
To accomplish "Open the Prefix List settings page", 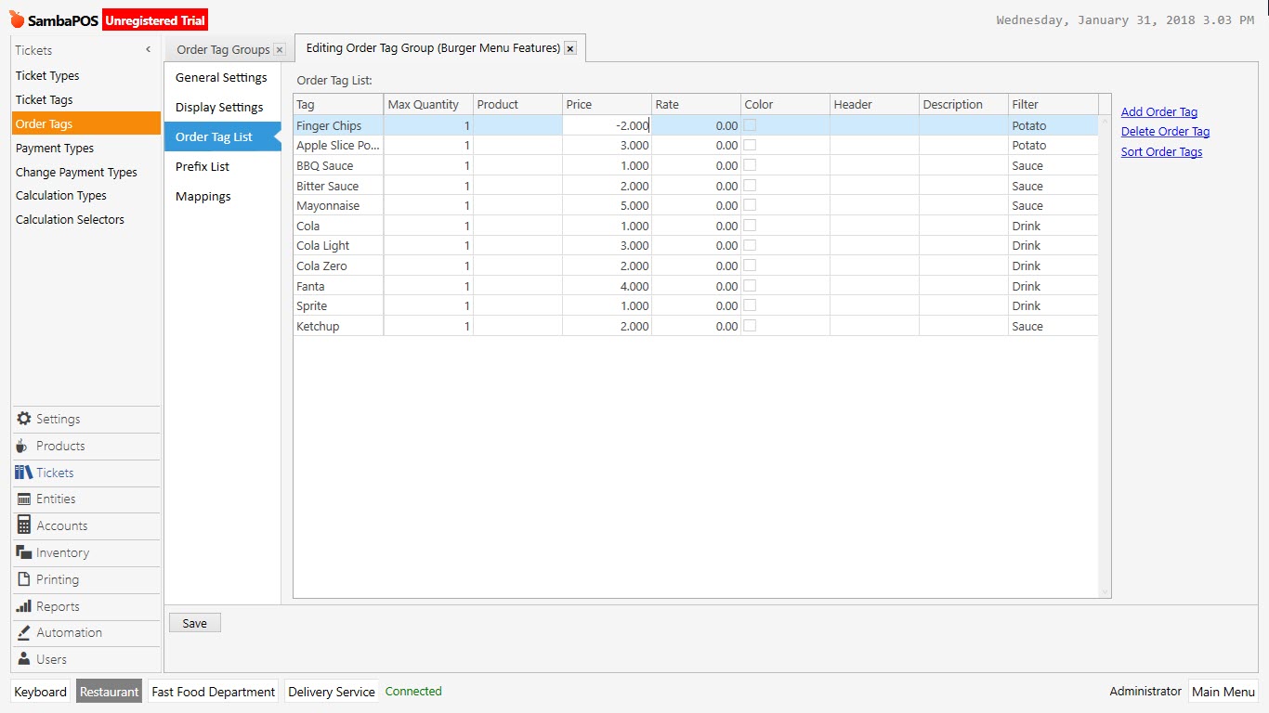I will pyautogui.click(x=201, y=166).
